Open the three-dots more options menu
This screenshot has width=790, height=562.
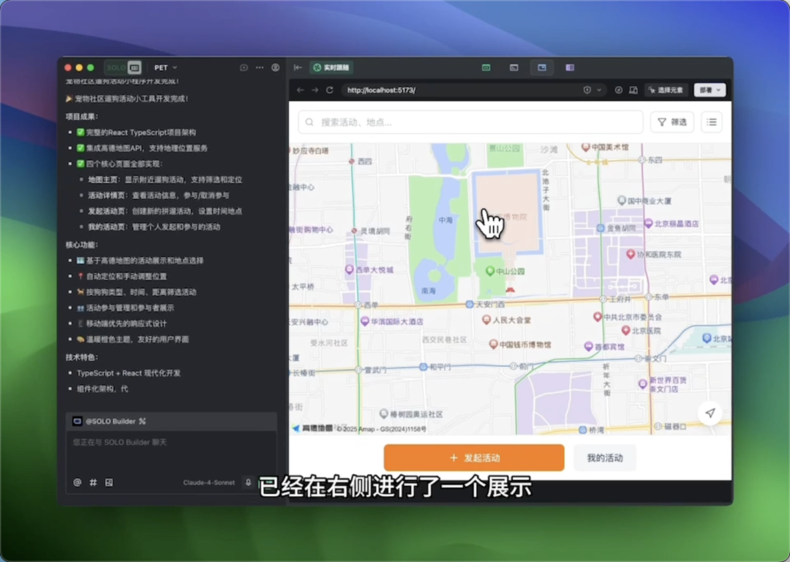click(x=260, y=67)
